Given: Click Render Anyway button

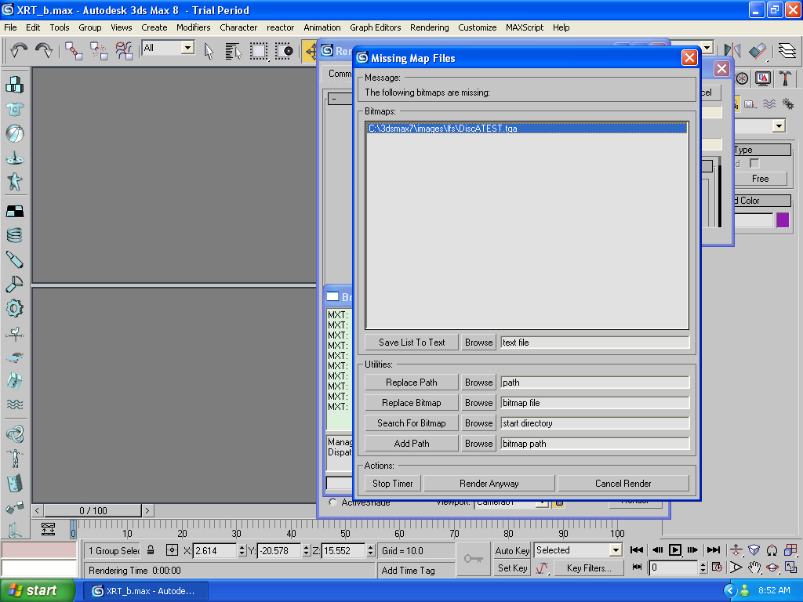Looking at the screenshot, I should coord(489,483).
